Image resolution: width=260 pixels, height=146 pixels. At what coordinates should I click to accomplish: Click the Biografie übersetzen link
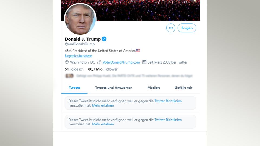tap(79, 56)
